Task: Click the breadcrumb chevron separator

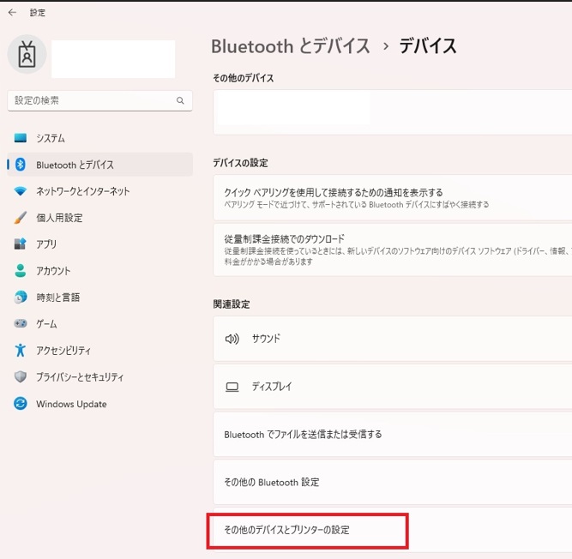Action: [386, 46]
